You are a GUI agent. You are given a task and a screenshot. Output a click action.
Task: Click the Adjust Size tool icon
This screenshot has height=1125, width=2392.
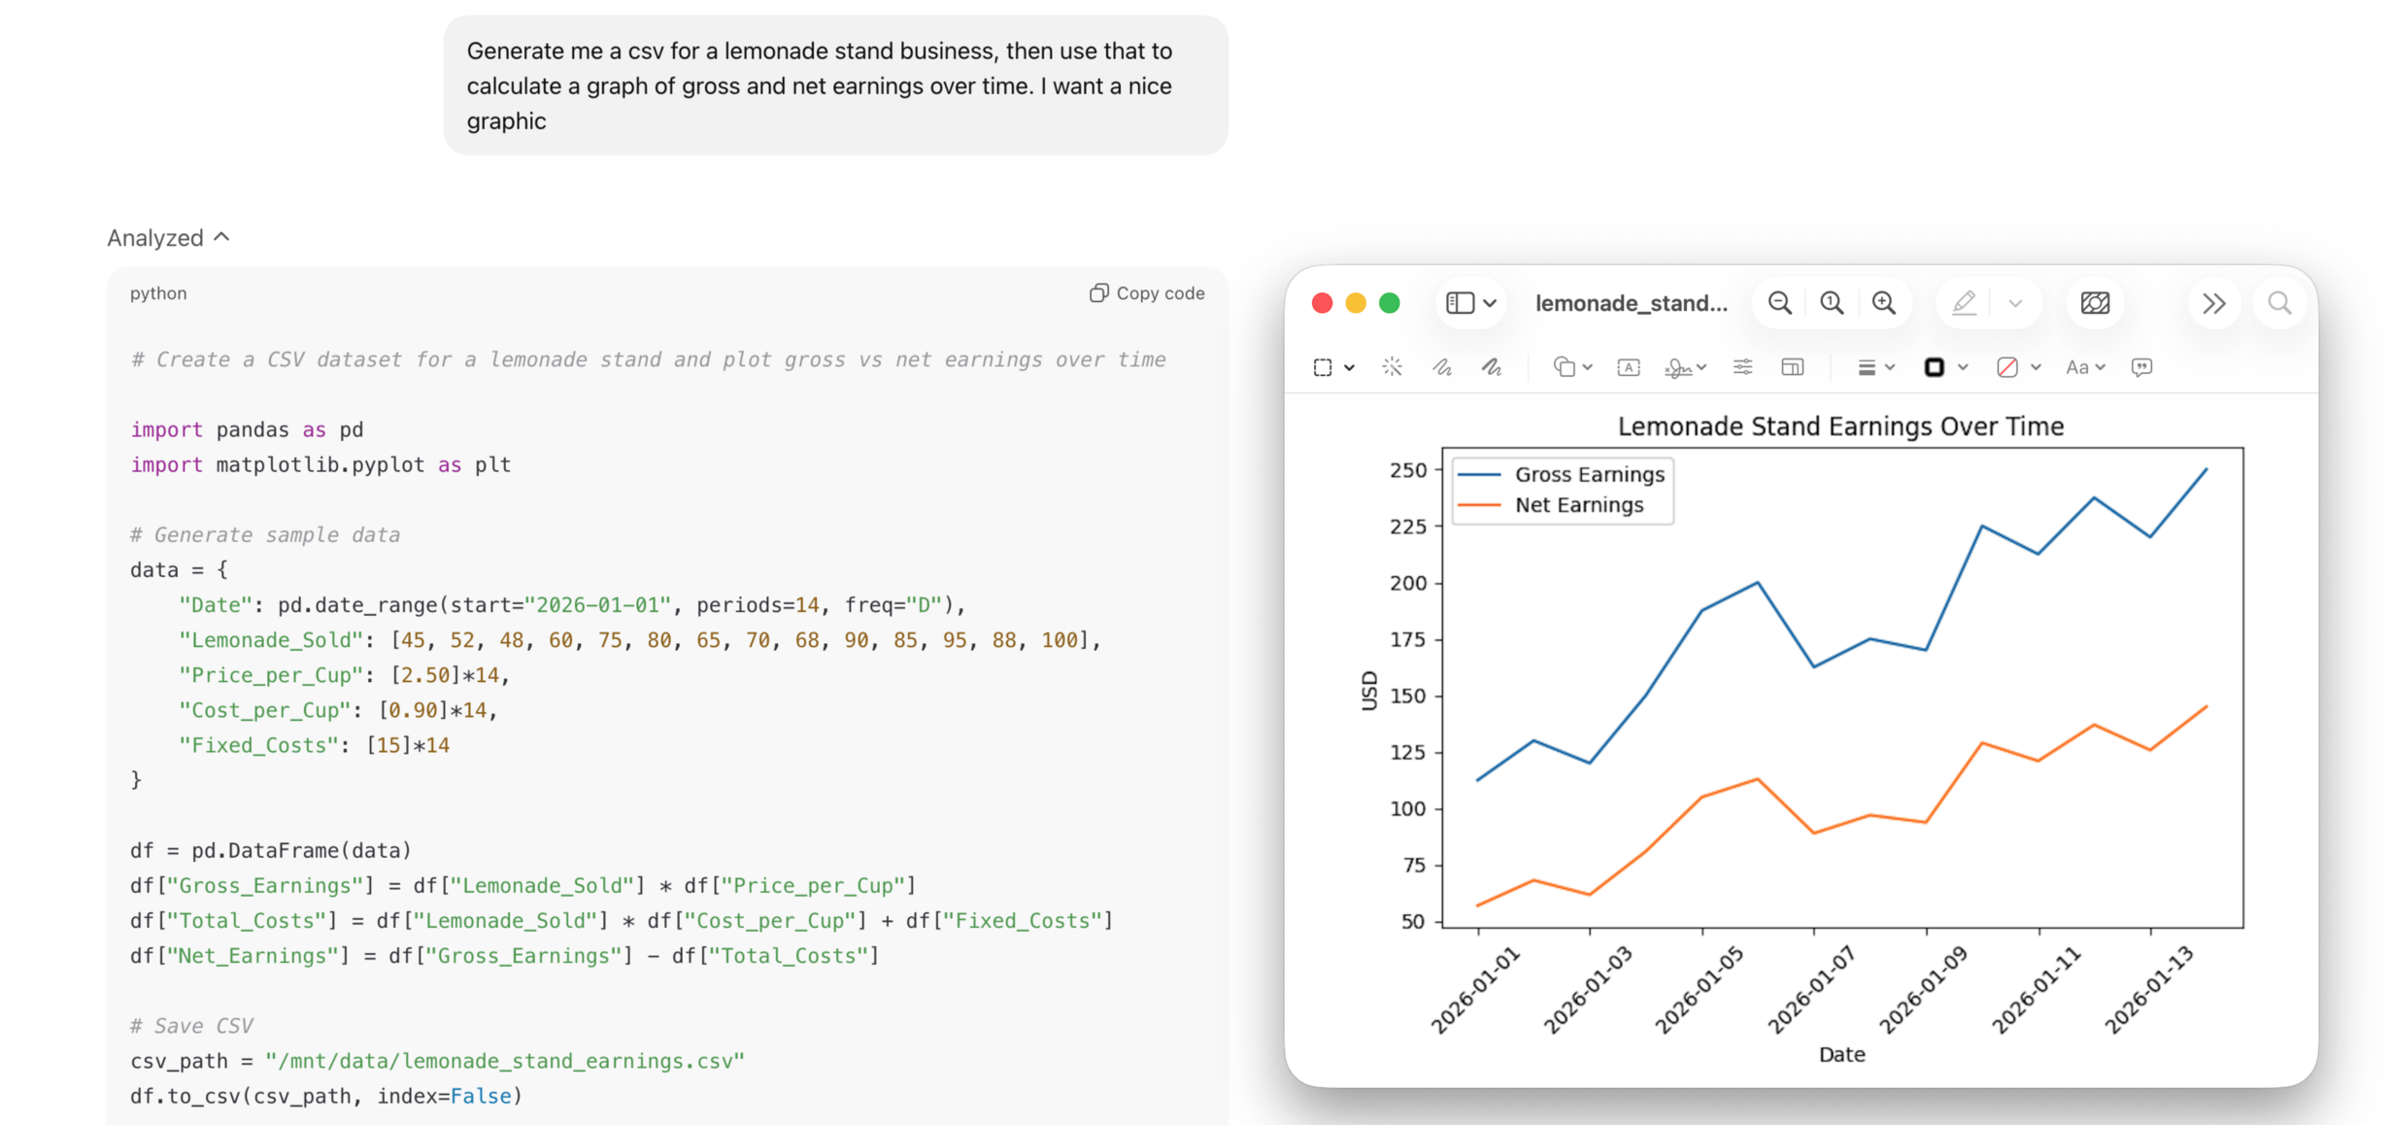(x=1793, y=367)
